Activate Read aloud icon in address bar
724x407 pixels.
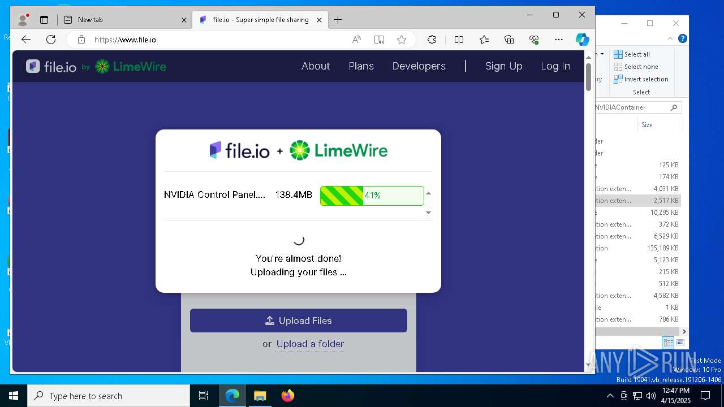pyautogui.click(x=356, y=40)
